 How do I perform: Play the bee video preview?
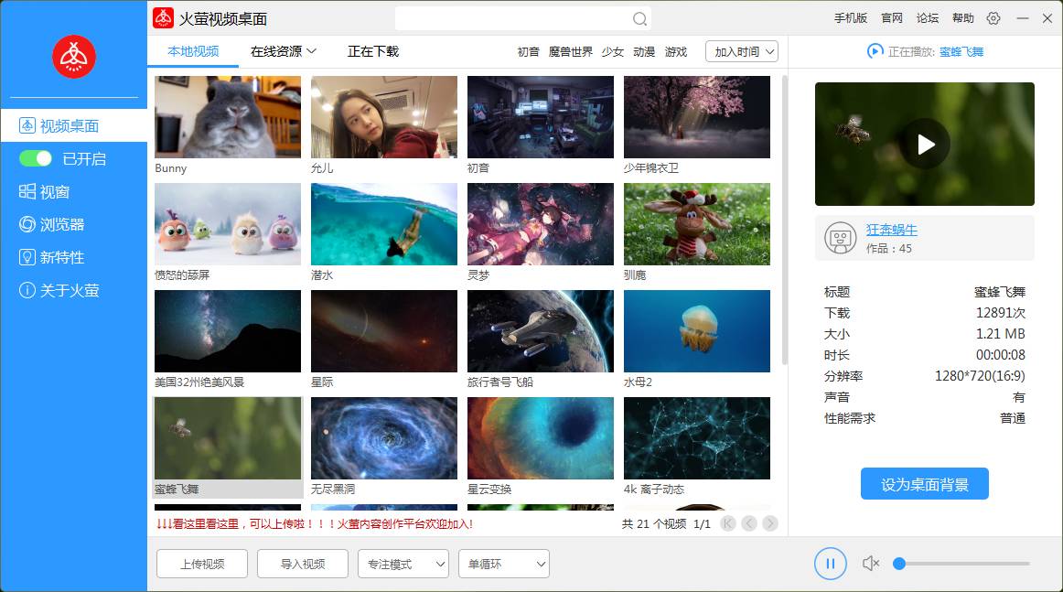pyautogui.click(x=925, y=144)
